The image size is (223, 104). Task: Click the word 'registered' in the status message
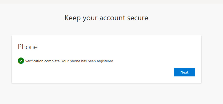(x=105, y=61)
